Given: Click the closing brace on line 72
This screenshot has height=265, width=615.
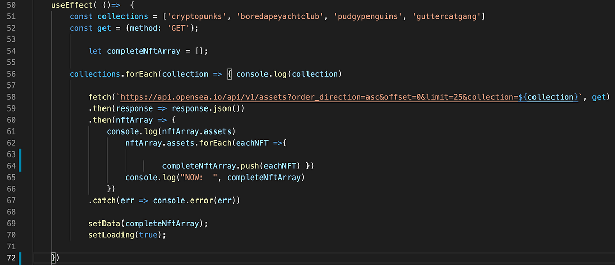Looking at the screenshot, I should point(53,258).
